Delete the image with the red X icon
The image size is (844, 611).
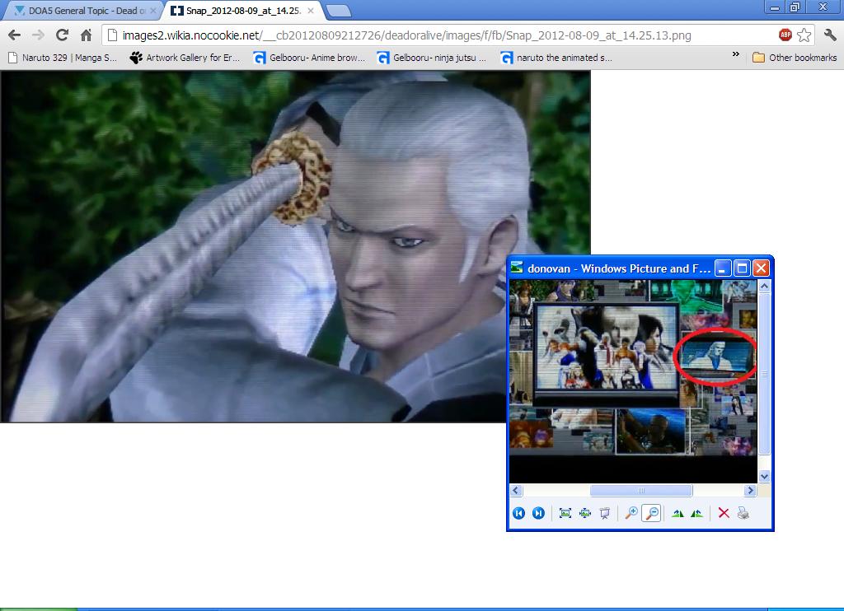[x=724, y=513]
